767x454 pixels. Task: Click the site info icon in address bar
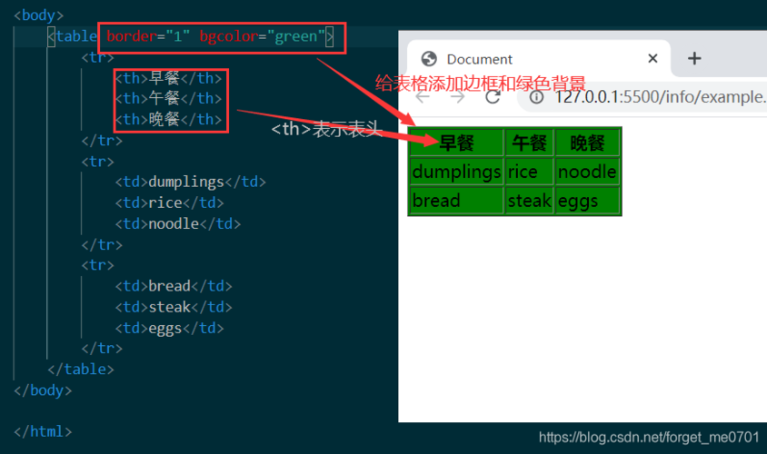click(x=537, y=96)
